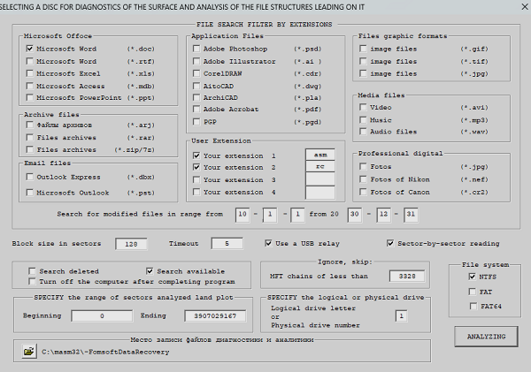
Task: Check Files archives (*.zip/7z) option
Action: pyautogui.click(x=30, y=149)
